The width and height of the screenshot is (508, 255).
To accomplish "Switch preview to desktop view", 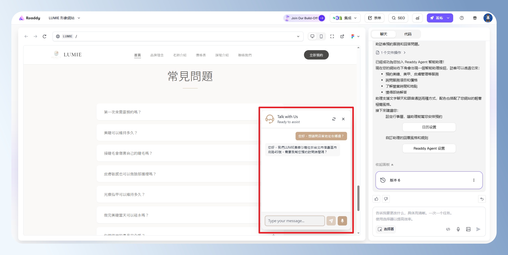I will pyautogui.click(x=312, y=36).
